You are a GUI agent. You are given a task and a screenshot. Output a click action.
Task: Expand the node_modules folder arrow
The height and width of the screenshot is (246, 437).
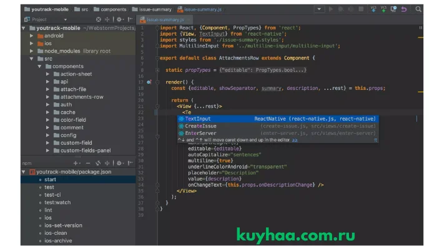(x=31, y=51)
